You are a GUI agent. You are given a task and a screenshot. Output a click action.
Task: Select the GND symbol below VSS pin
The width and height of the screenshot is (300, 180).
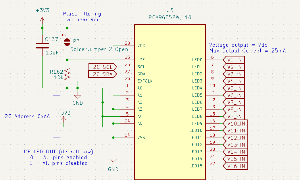point(113,161)
